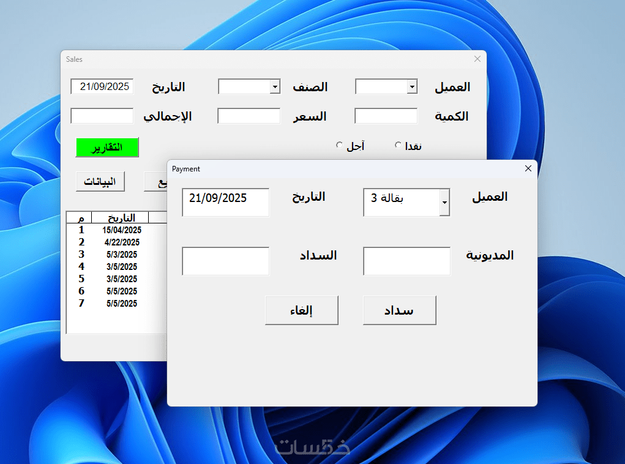The image size is (625, 464).
Task: Open الصنف dropdown arrow in Sales window
Action: (275, 86)
